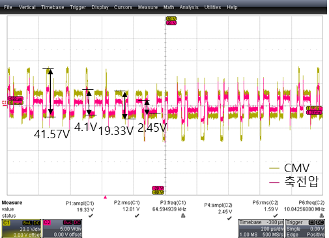The width and height of the screenshot is (329, 238).
Task: Select the P3:freq(C1) measurement readout
Action: coord(169,206)
